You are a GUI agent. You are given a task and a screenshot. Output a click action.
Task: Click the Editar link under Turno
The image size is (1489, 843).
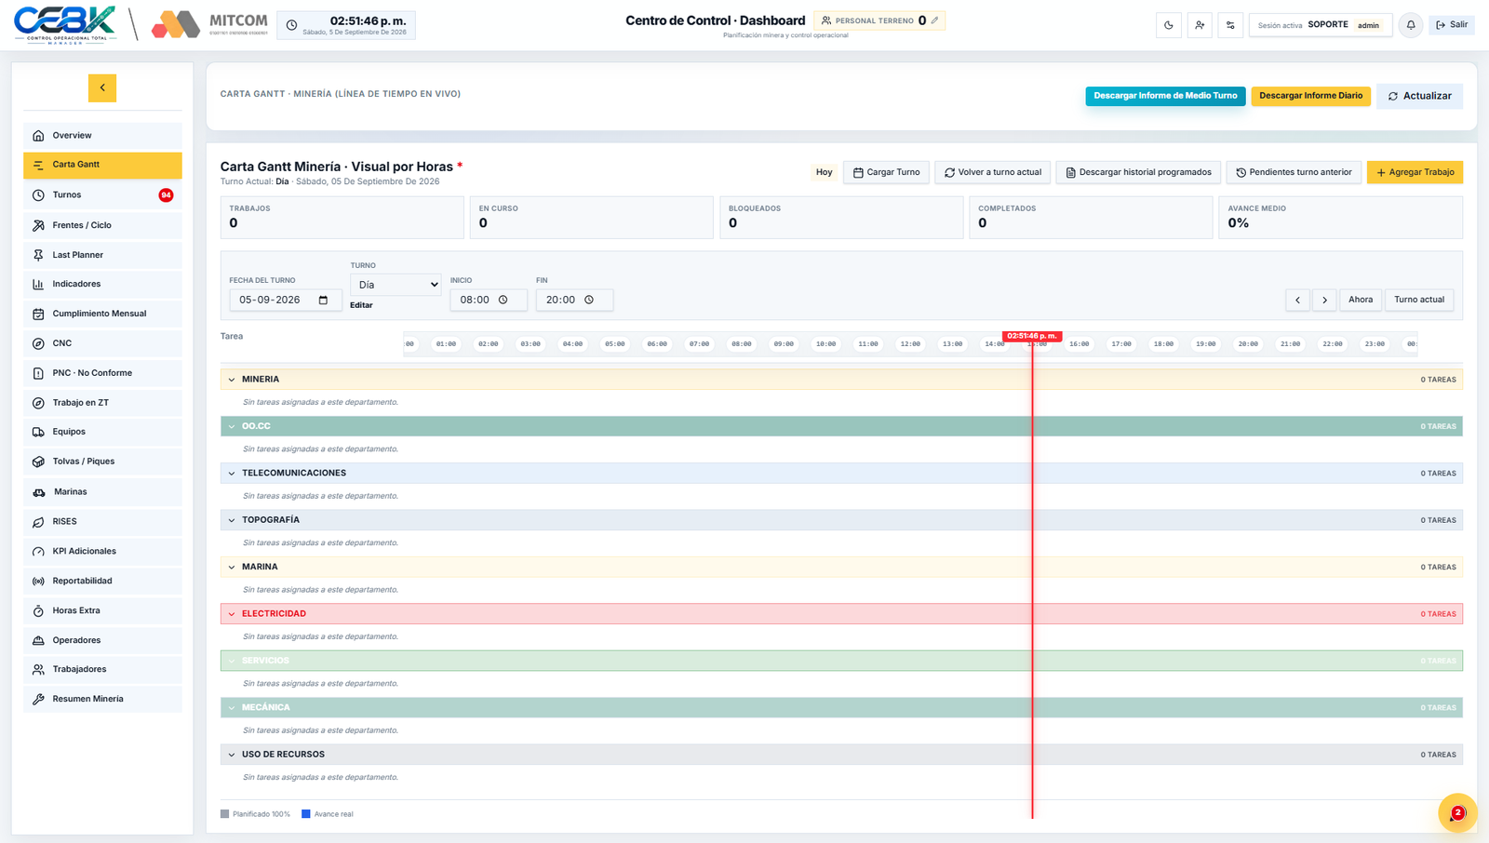click(x=361, y=305)
